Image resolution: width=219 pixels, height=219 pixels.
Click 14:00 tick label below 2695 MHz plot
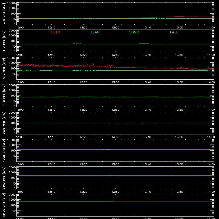[x=211, y=137]
